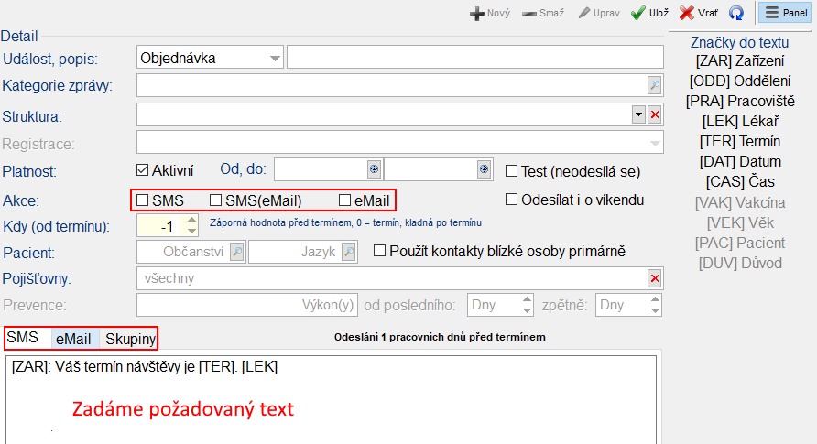Click the blue refresh icon in toolbar
The height and width of the screenshot is (444, 817).
click(736, 13)
